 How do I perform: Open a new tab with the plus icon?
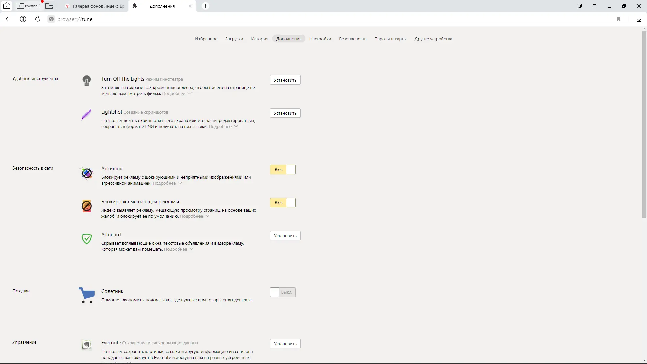tap(205, 6)
